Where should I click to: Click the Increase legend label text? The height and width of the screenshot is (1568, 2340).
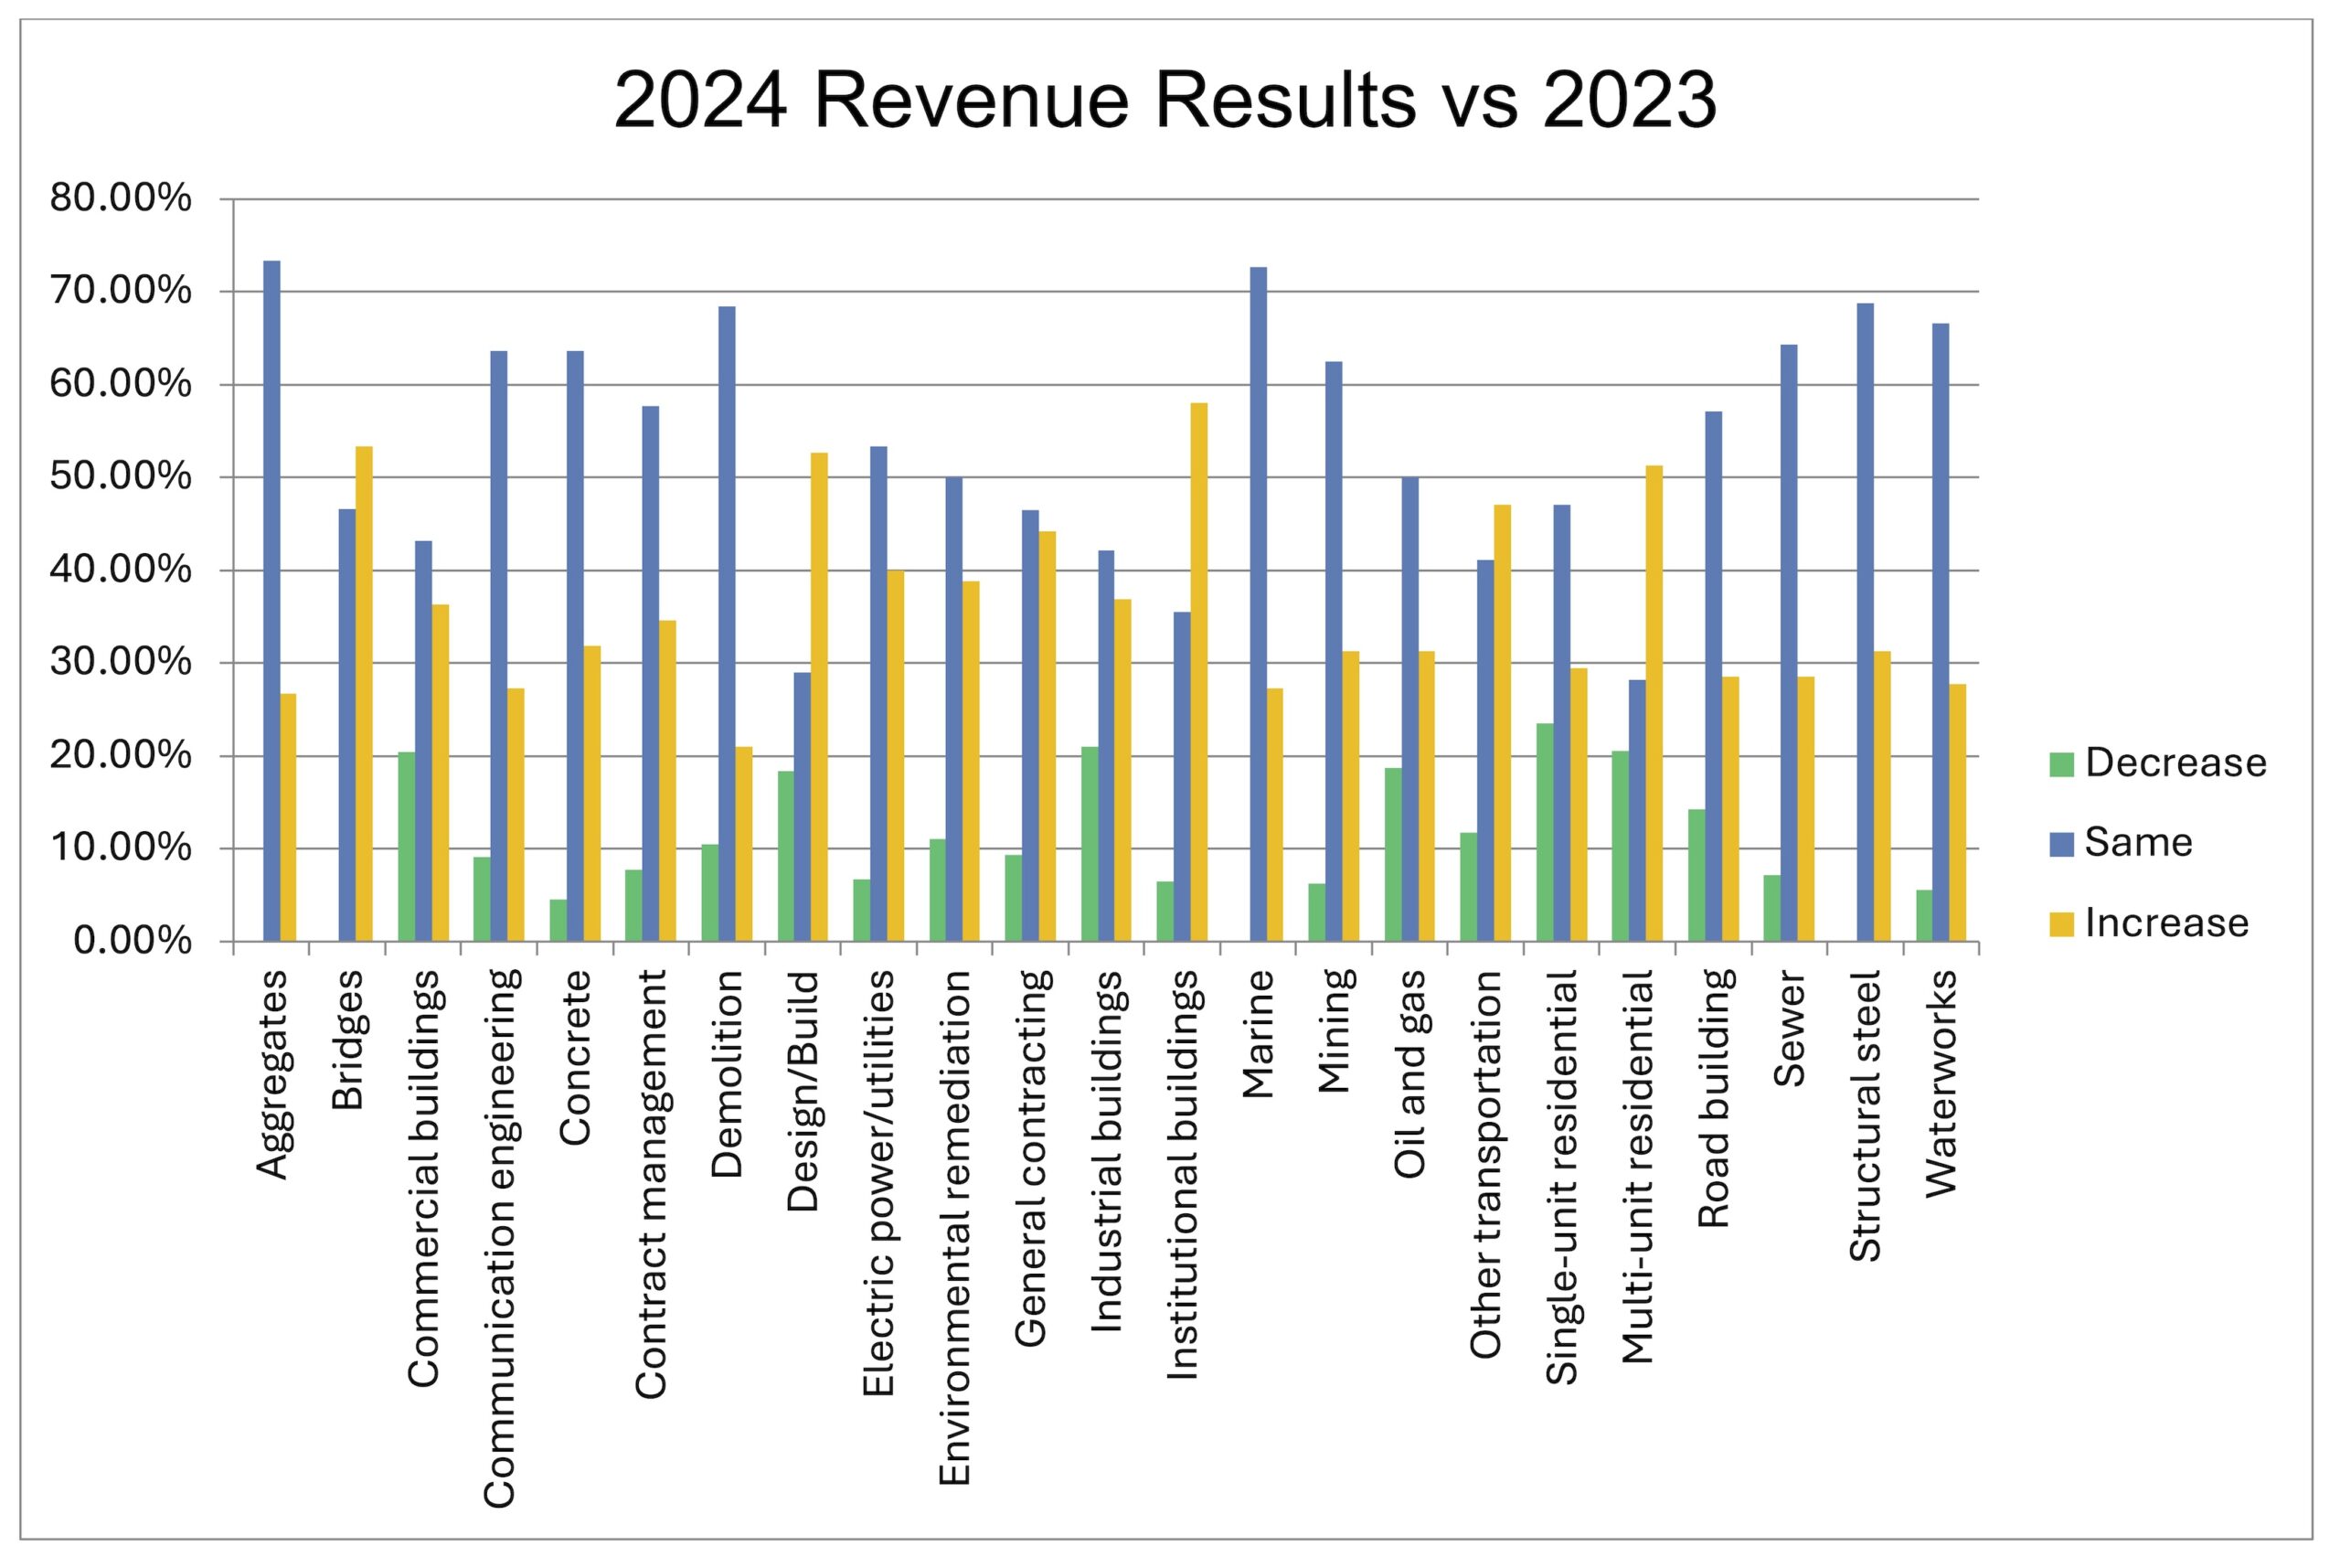[2167, 923]
